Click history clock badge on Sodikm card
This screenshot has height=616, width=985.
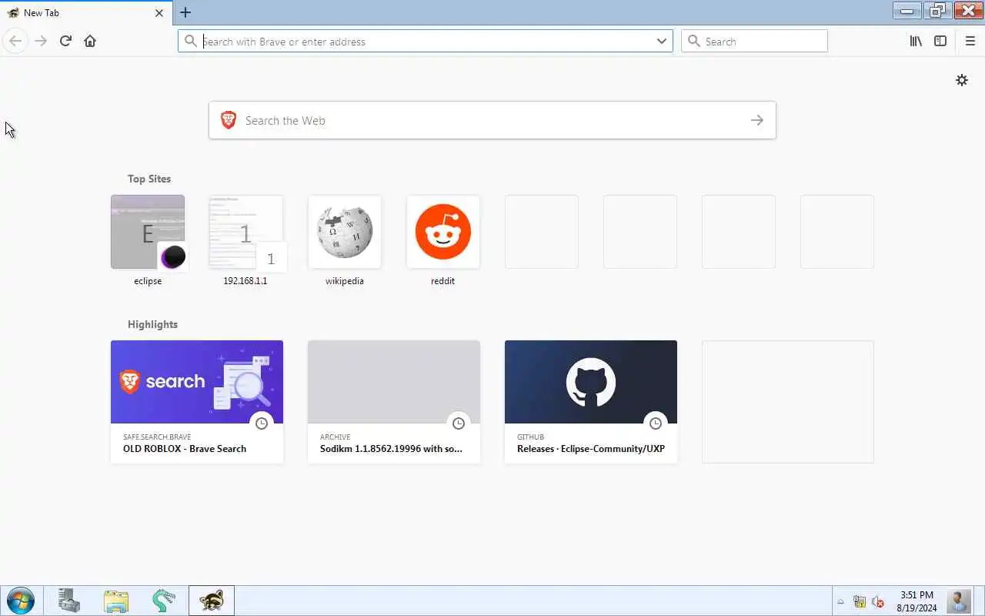[x=459, y=423]
